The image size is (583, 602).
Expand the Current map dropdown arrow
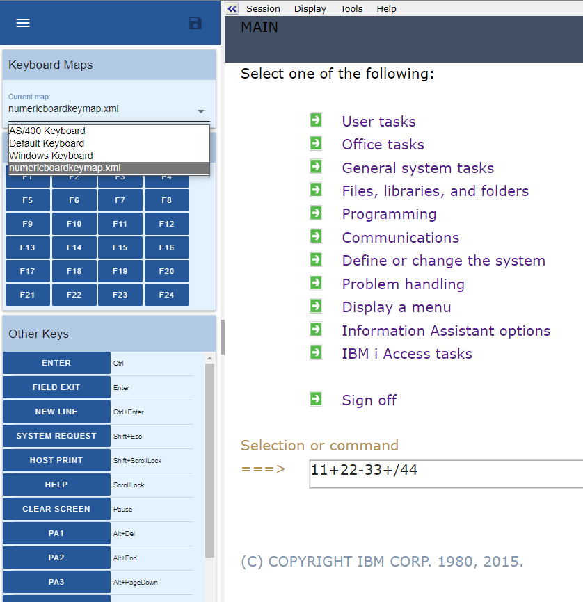point(201,111)
